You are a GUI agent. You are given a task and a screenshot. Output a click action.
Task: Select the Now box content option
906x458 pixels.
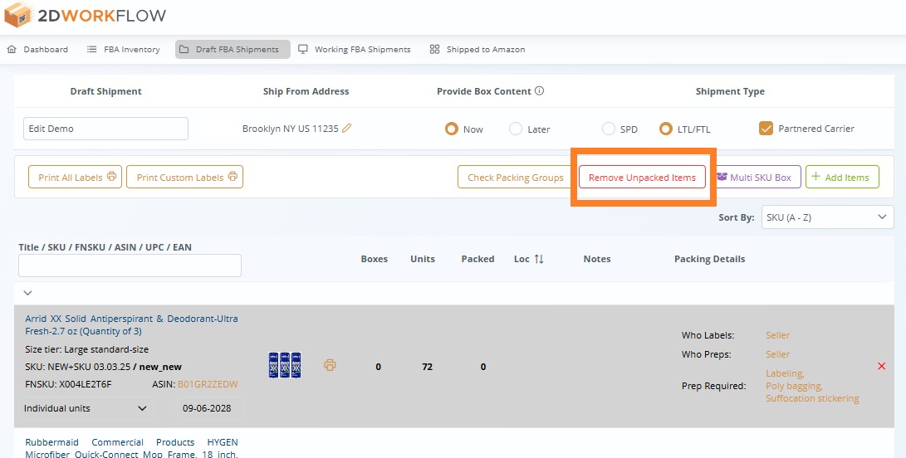point(452,129)
